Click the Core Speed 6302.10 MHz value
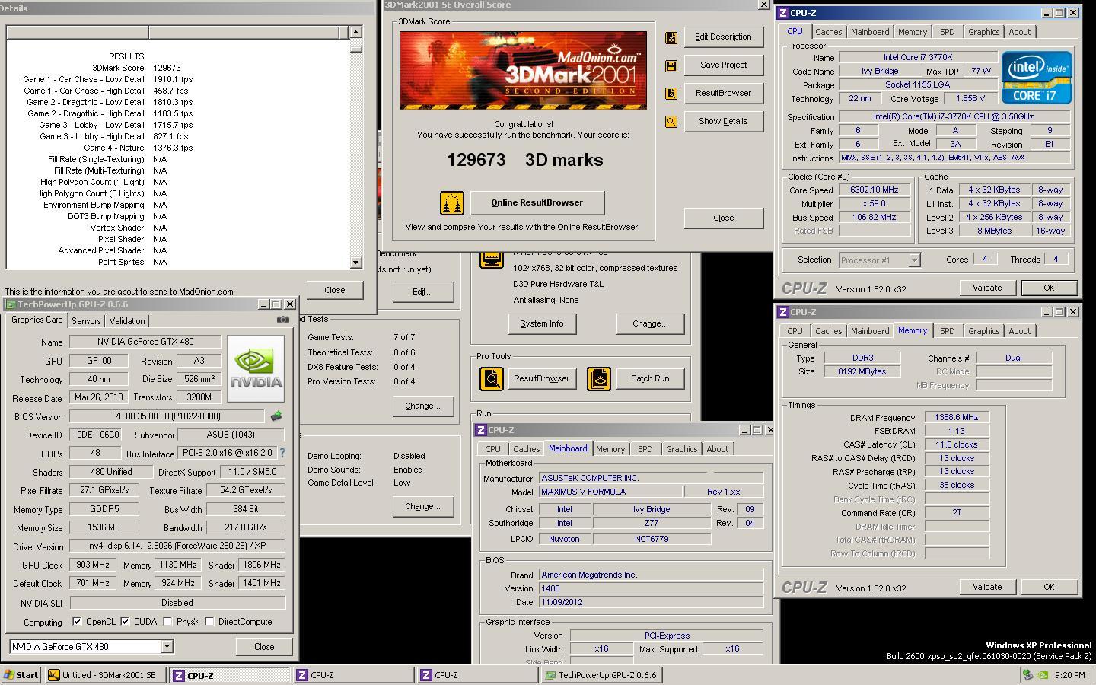This screenshot has height=685, width=1096. tap(875, 190)
